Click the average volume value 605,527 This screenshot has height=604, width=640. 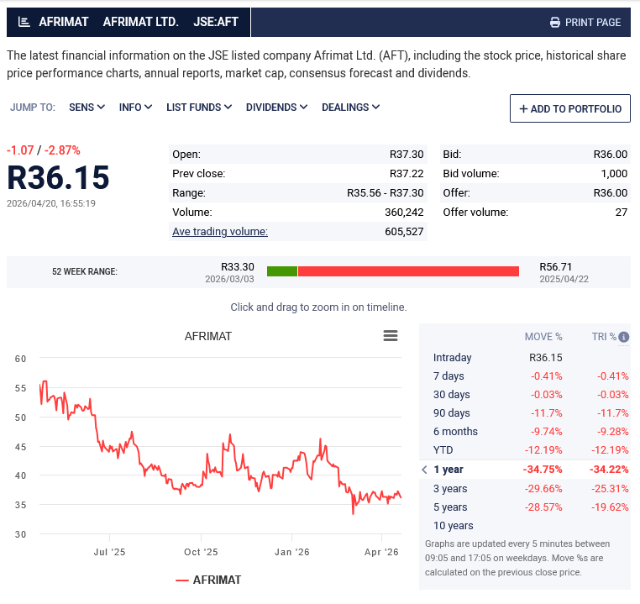tap(404, 232)
